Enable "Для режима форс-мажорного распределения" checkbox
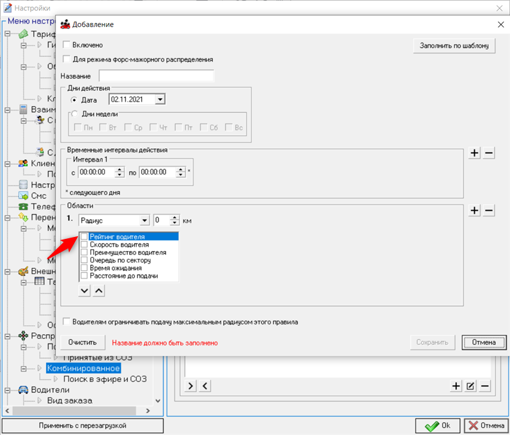The height and width of the screenshot is (435, 510). click(66, 59)
